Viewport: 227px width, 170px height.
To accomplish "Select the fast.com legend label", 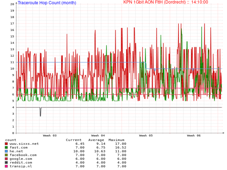I will pos(18,147).
